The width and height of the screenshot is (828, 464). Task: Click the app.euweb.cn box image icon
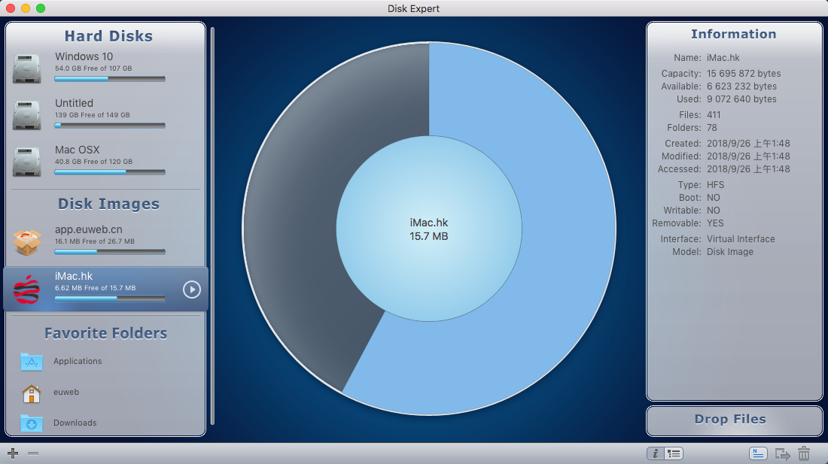pyautogui.click(x=27, y=242)
